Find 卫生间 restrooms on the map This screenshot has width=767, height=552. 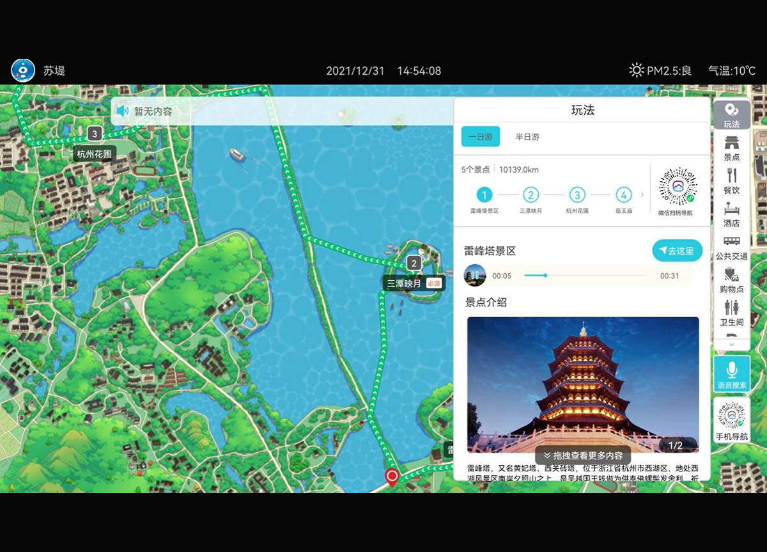pyautogui.click(x=731, y=313)
